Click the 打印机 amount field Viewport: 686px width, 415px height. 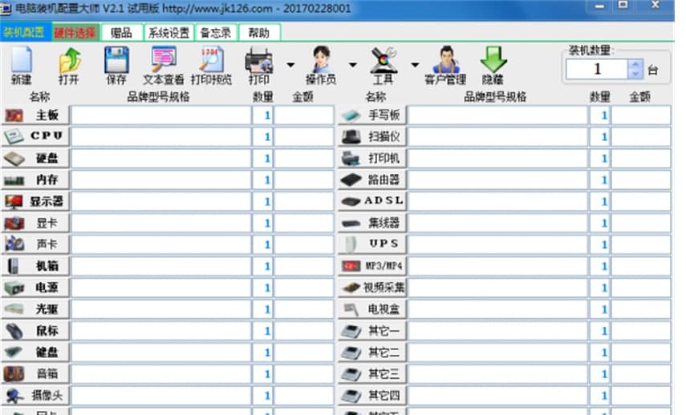tap(640, 158)
